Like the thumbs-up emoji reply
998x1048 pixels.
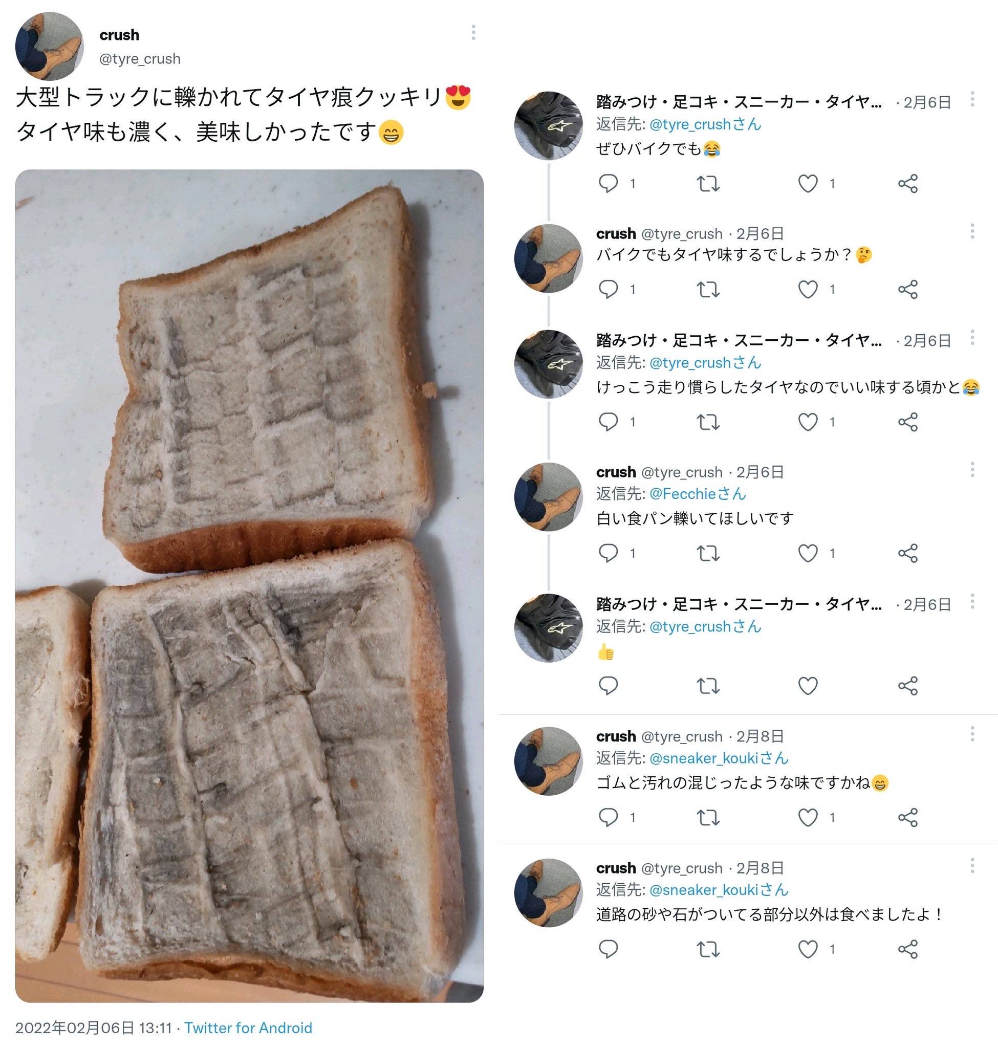pos(808,686)
